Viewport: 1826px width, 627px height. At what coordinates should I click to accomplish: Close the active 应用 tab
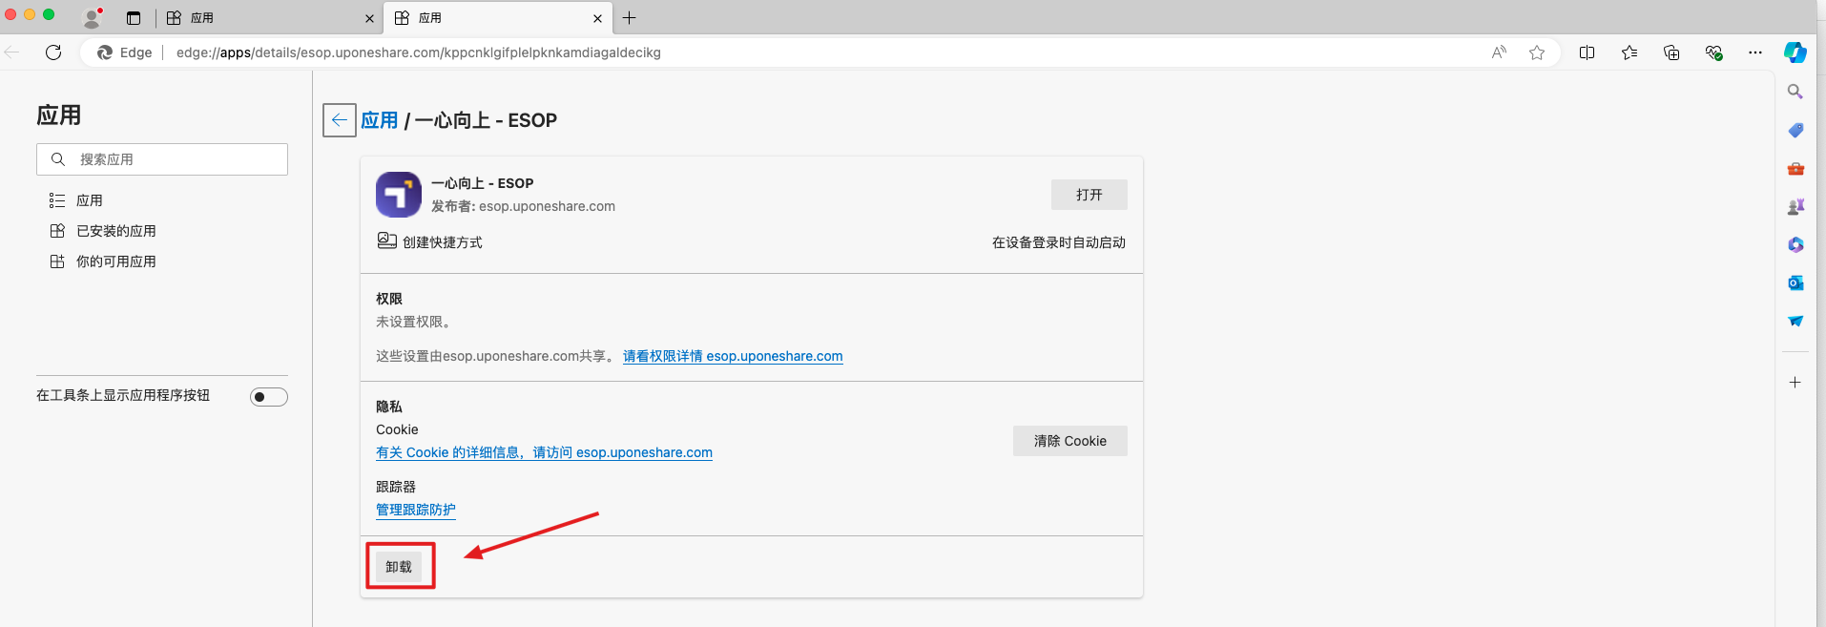click(597, 18)
